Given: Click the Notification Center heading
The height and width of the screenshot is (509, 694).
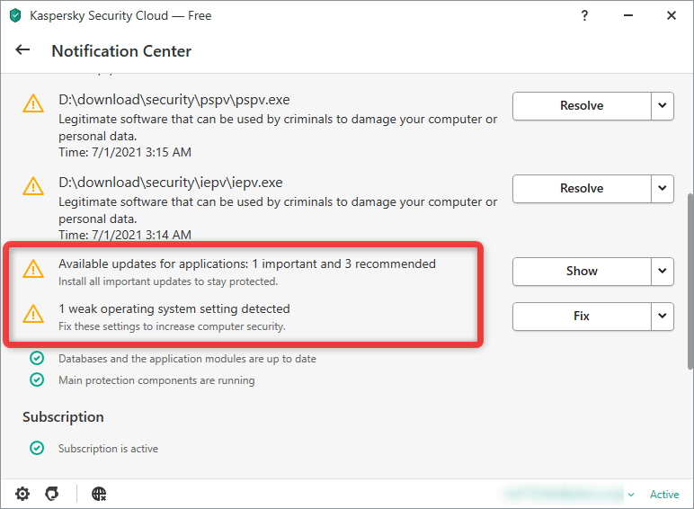Looking at the screenshot, I should (121, 51).
